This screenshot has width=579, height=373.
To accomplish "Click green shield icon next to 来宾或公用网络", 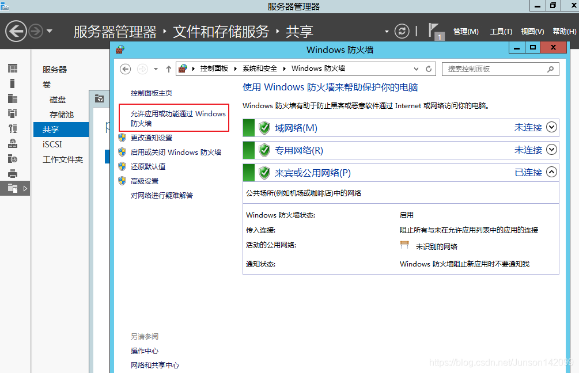I will tap(264, 172).
